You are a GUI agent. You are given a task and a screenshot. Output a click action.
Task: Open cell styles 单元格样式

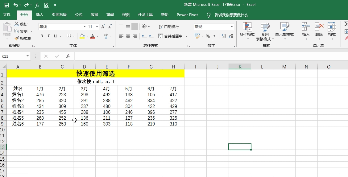tap(284, 31)
